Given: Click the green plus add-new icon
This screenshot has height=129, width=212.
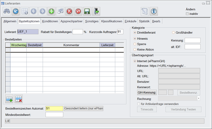Looking at the screenshot, I should click(52, 11).
